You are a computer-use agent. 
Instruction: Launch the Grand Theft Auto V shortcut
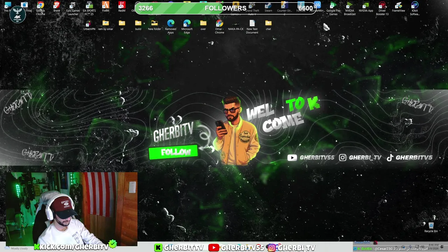[x=252, y=8]
